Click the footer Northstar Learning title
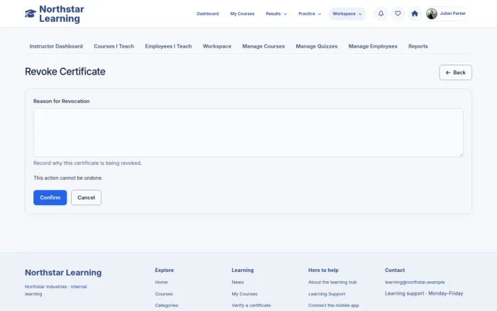 point(63,273)
